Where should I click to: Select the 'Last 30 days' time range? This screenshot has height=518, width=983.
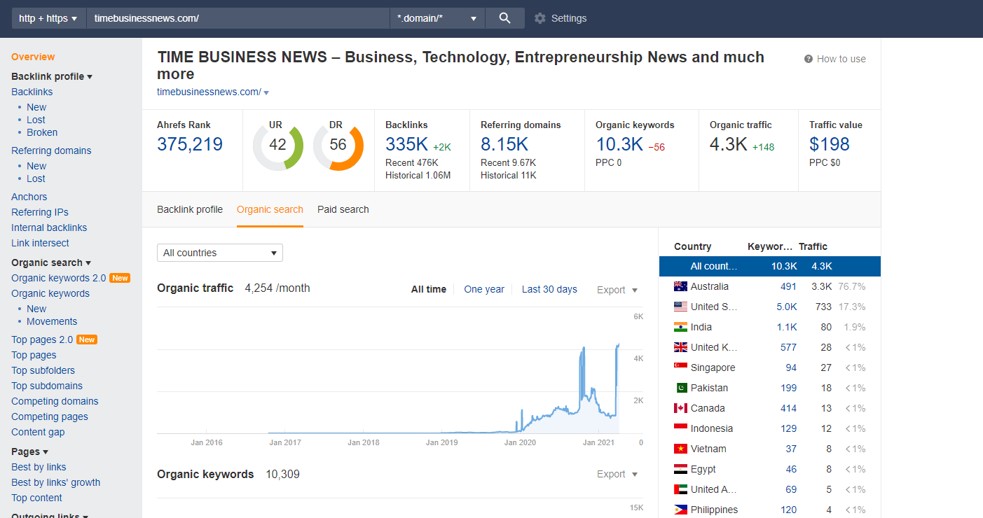pyautogui.click(x=549, y=289)
